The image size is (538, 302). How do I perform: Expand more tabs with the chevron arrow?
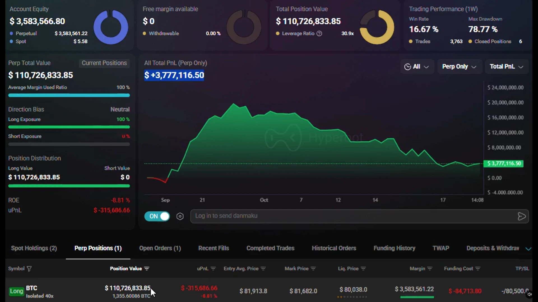(x=528, y=249)
